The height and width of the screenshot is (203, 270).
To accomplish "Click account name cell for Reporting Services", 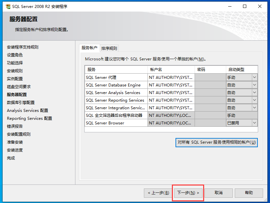I will pos(171,100).
